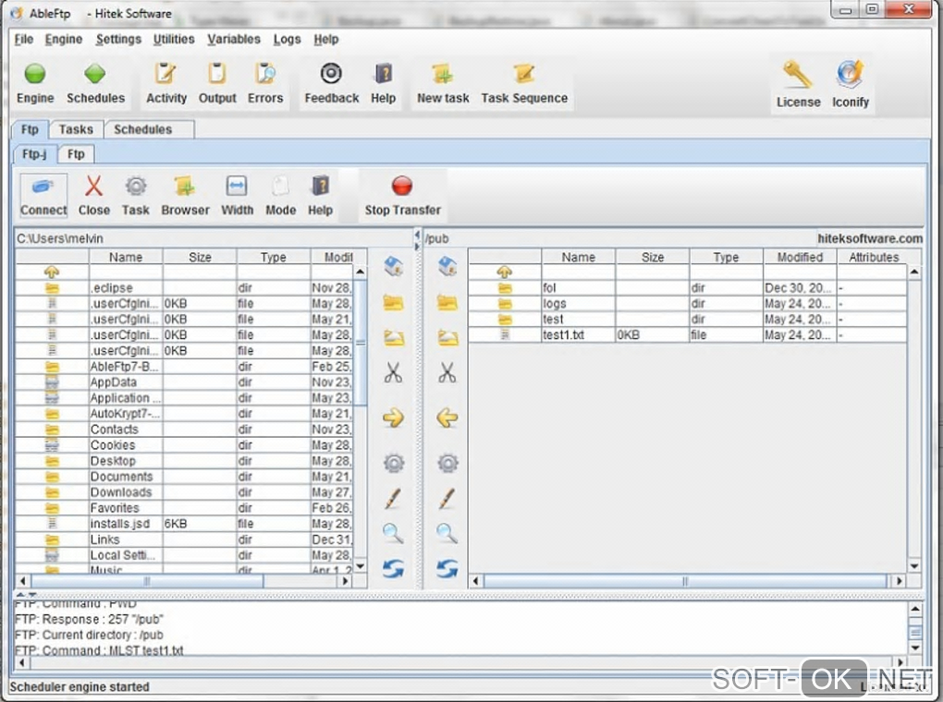Select the Ftp-j sub-tab
This screenshot has width=943, height=702.
(x=34, y=154)
